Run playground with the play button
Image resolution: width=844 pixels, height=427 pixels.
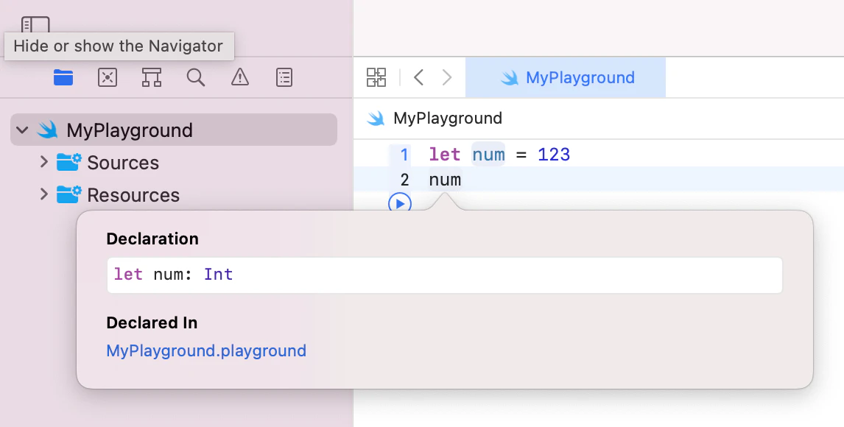400,203
